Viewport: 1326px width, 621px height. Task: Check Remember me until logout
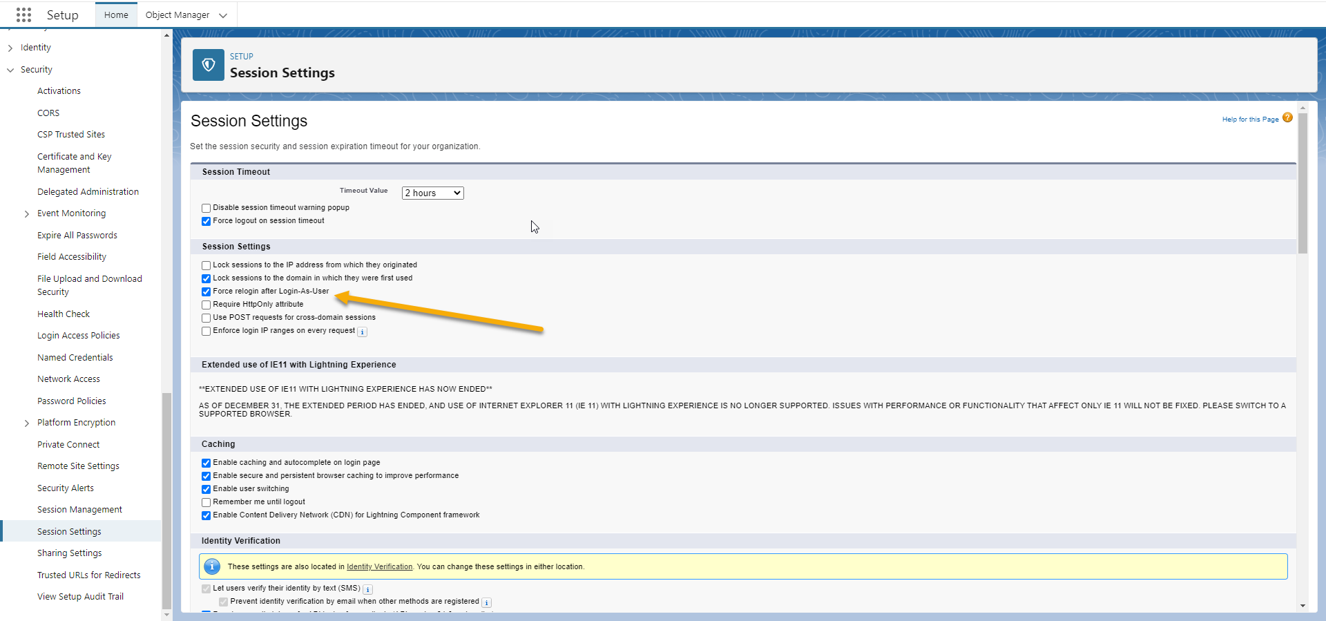point(206,502)
